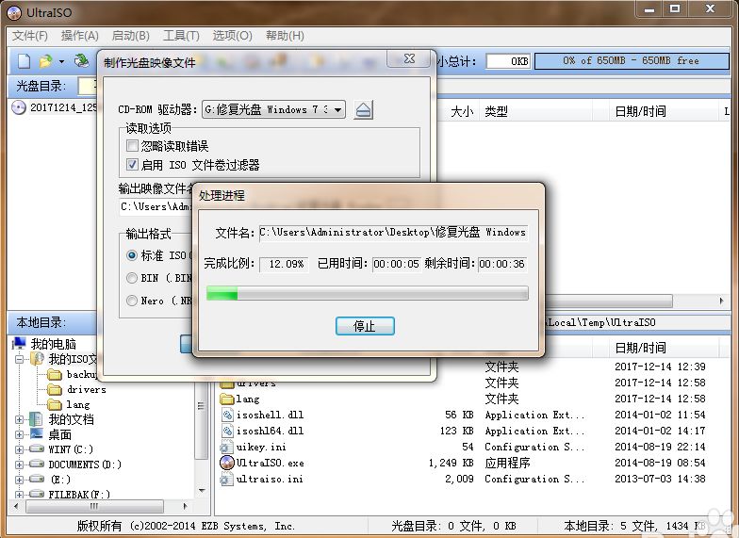Click the local tree scroll-down arrow
The height and width of the screenshot is (538, 739).
(202, 490)
